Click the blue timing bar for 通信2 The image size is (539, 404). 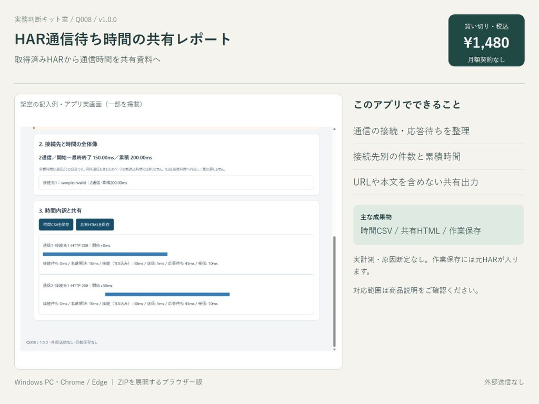(x=167, y=295)
